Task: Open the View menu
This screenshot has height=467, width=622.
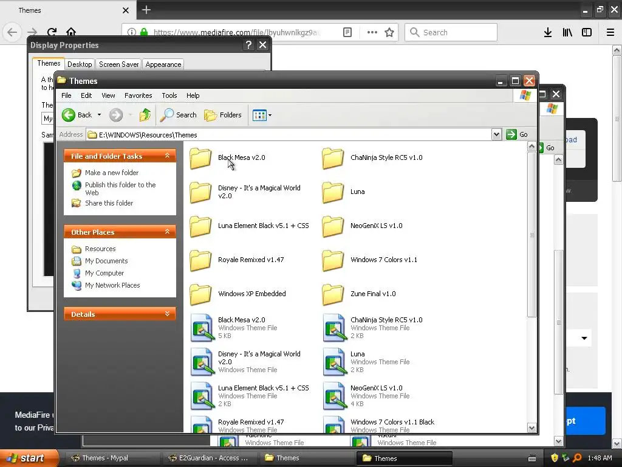Action: (x=108, y=95)
